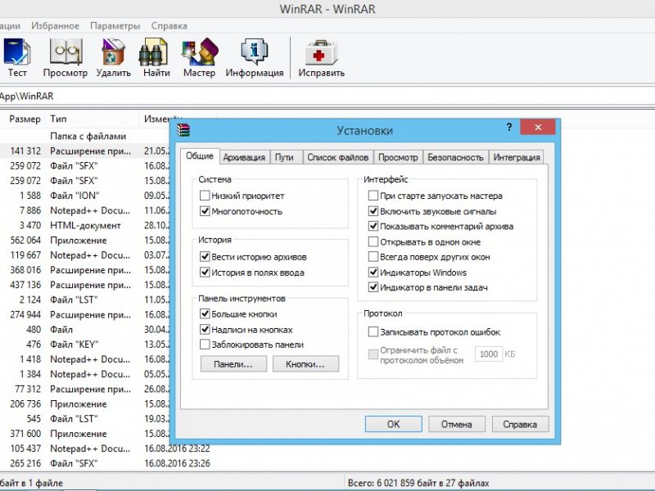Select the Файл "ION" row
655x491 pixels.
pyautogui.click(x=85, y=196)
